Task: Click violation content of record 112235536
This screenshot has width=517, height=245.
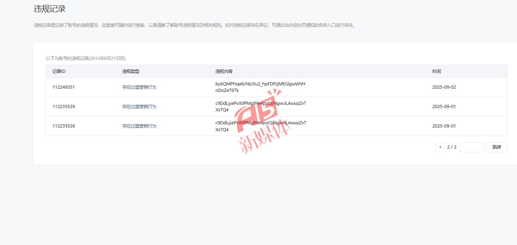Action: [261, 126]
